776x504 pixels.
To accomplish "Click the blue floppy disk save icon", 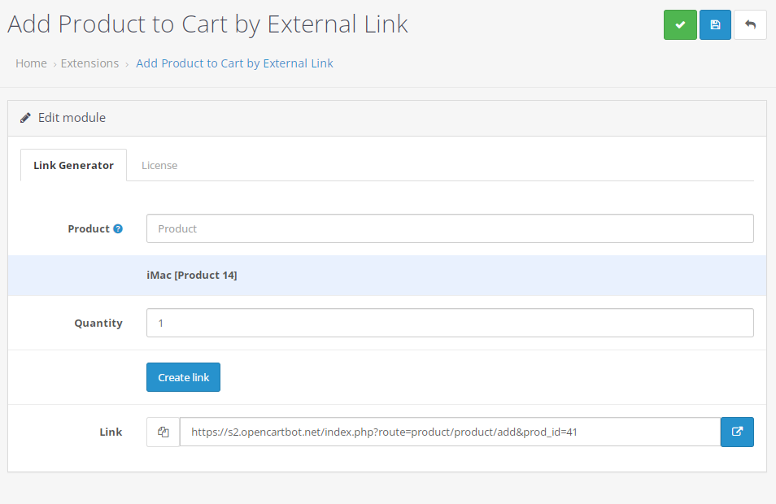I will tap(715, 25).
